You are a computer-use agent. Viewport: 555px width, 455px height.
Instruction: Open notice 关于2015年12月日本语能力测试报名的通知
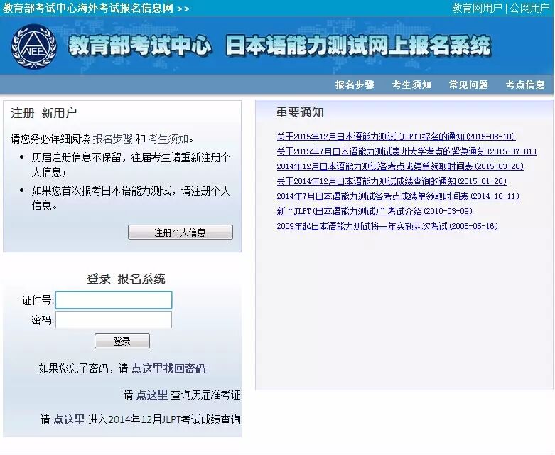396,136
